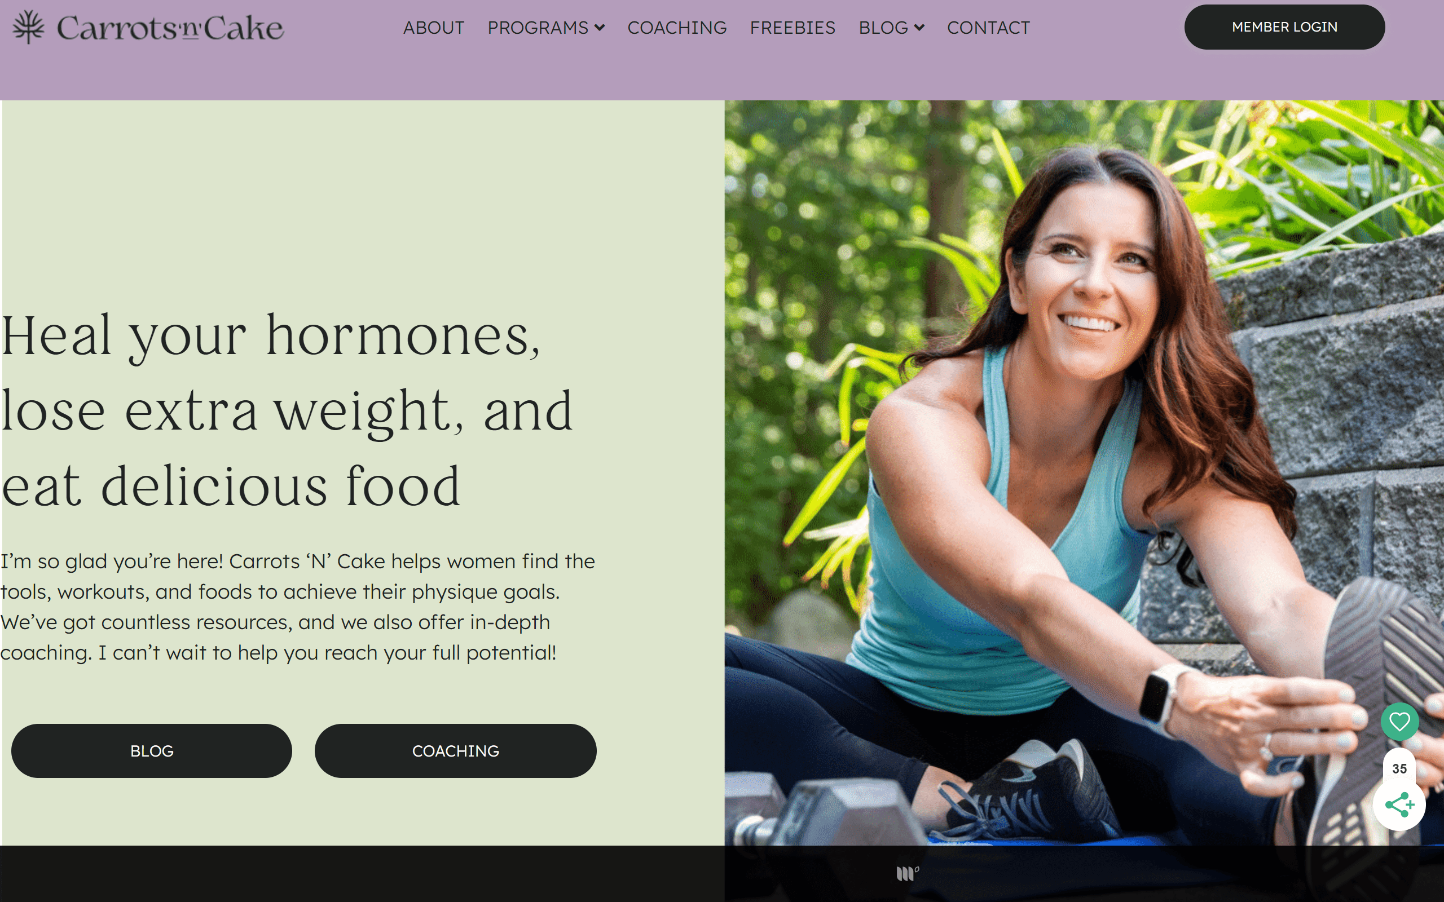This screenshot has height=902, width=1444.
Task: Select the Freebies nav link
Action: click(x=793, y=28)
